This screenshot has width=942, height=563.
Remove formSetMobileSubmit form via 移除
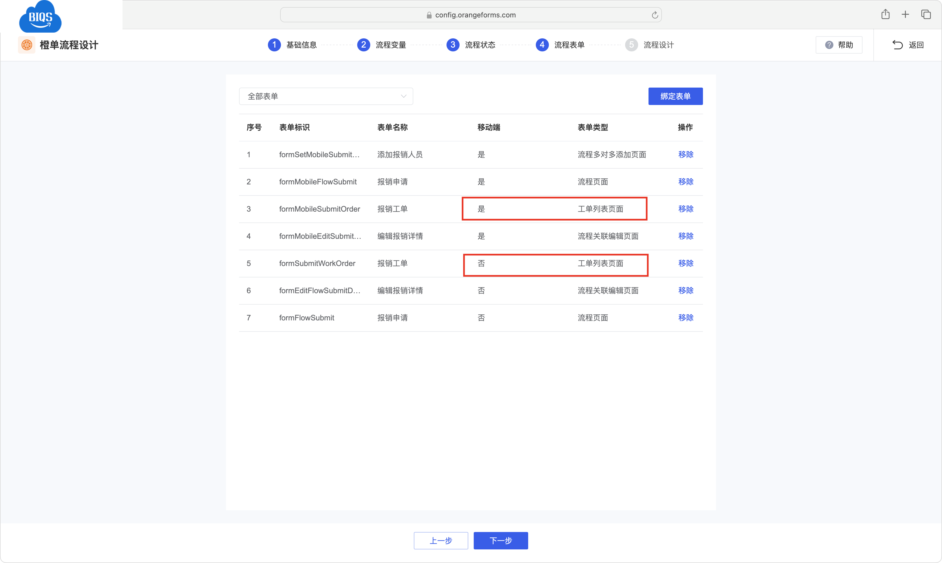(686, 155)
